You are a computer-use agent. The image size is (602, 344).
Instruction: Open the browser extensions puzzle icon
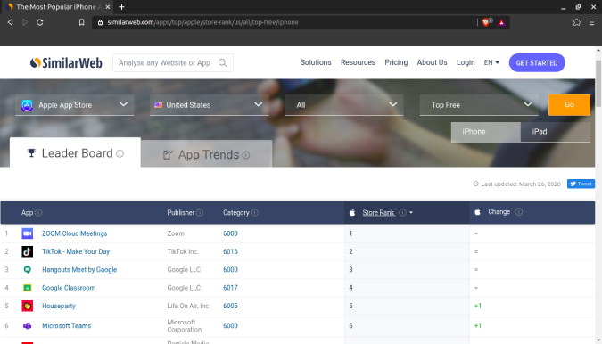pos(577,22)
